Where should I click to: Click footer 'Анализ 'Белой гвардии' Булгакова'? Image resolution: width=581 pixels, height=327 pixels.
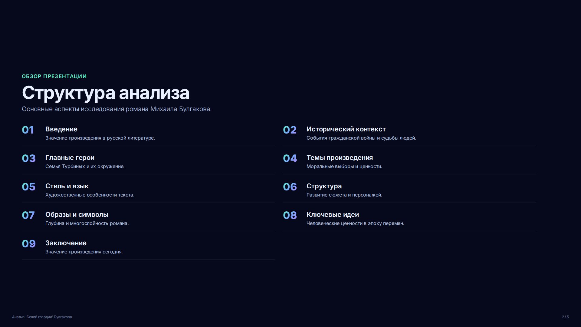click(x=42, y=317)
